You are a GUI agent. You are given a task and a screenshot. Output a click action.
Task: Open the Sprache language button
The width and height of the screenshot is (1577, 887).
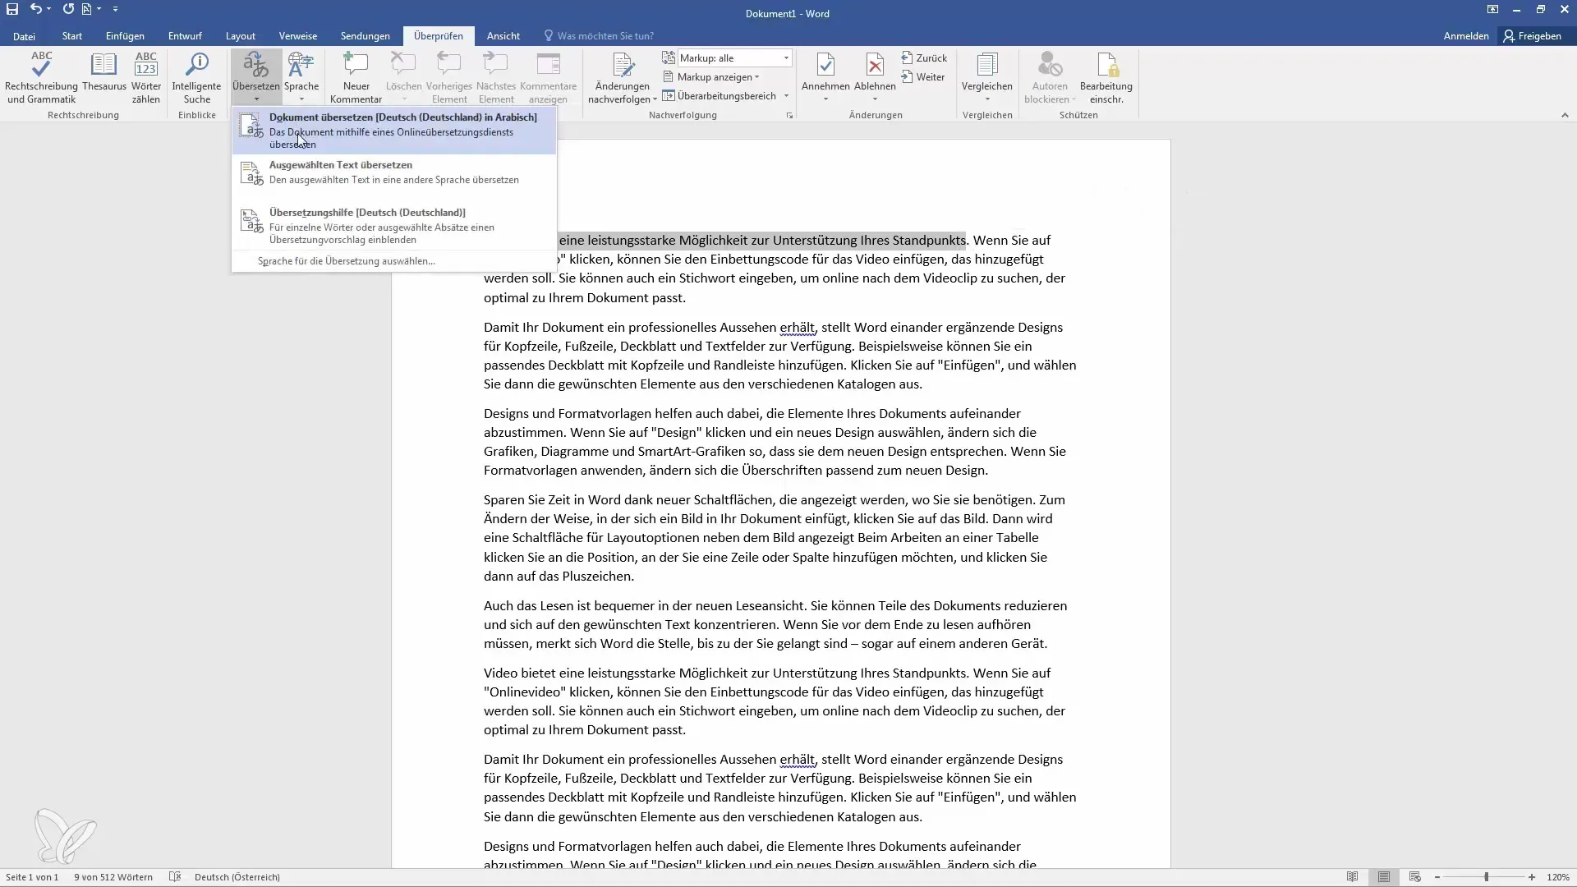(x=301, y=78)
